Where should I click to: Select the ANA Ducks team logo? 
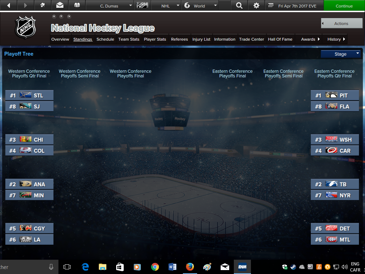click(25, 184)
